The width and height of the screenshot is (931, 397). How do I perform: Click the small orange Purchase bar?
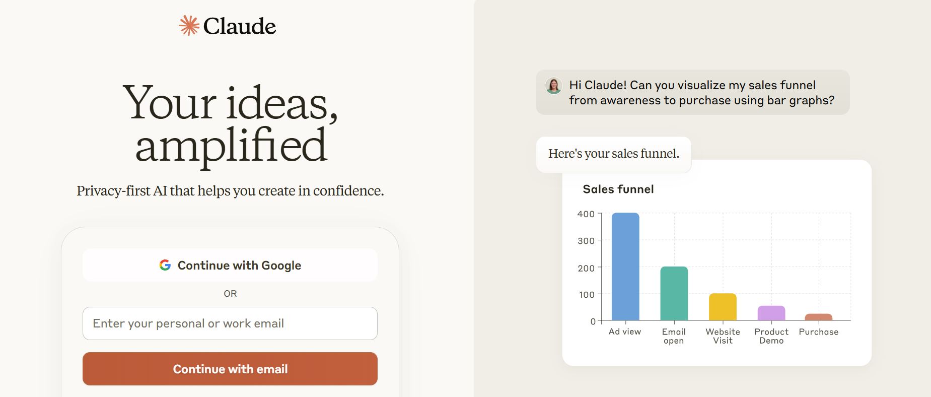[x=819, y=317]
